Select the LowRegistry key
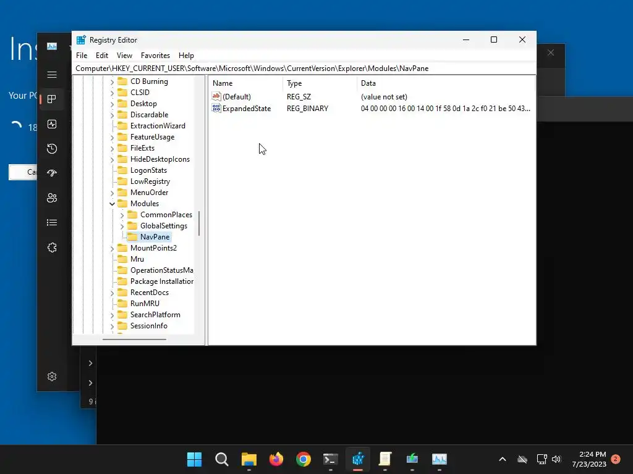Viewport: 633px width, 474px height. [150, 181]
